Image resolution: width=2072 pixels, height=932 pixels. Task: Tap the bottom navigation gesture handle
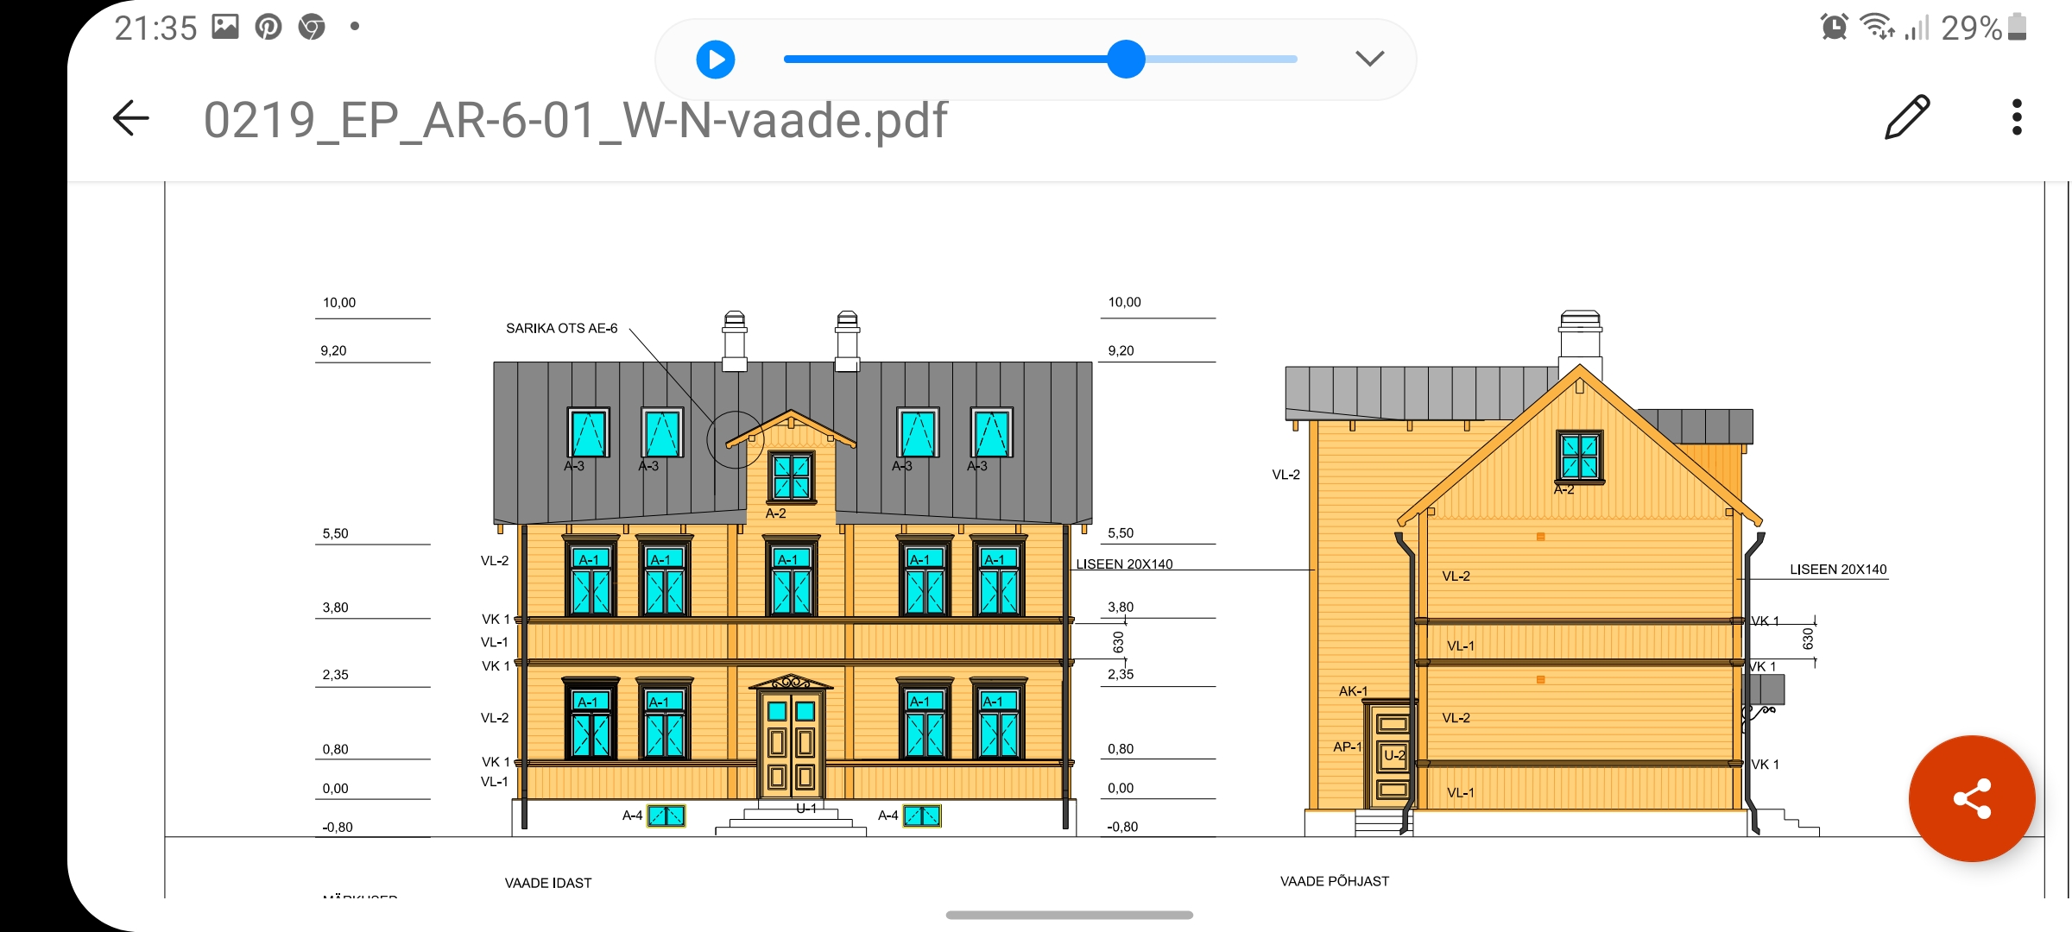coord(1069,915)
